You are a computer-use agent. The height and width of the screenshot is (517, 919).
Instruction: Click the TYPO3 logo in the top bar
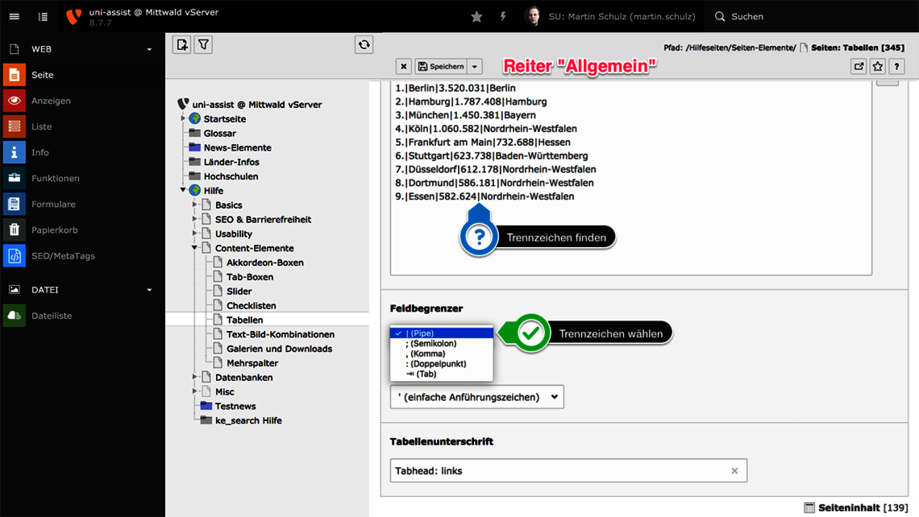pos(74,16)
